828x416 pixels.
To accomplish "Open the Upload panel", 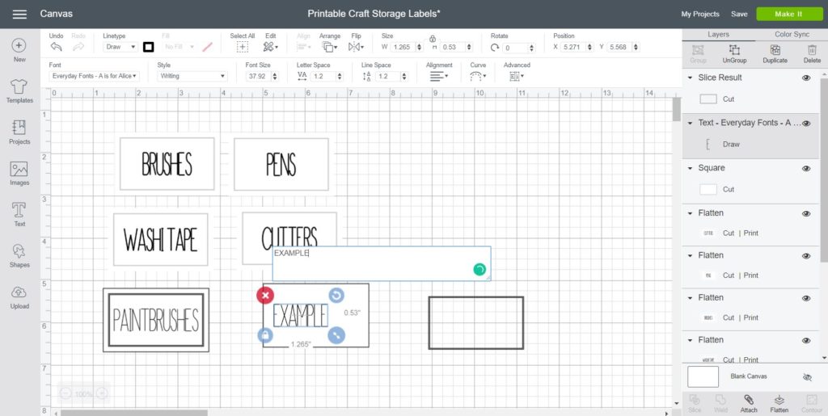I will coord(19,296).
